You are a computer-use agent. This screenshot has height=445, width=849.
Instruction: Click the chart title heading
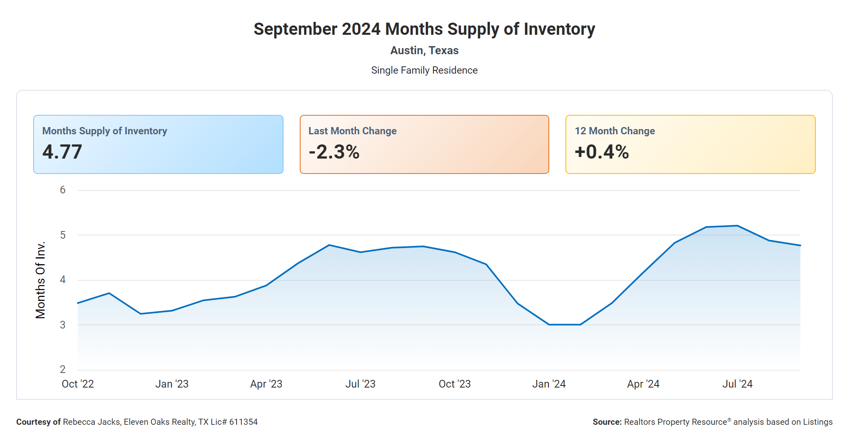[x=424, y=29]
